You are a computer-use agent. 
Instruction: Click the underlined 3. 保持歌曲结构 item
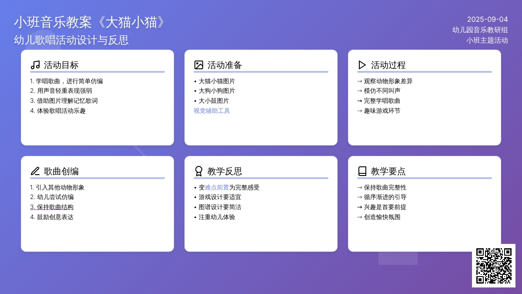point(52,207)
